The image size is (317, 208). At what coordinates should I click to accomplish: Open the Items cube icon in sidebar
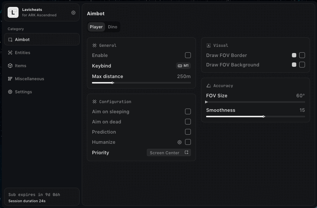click(x=10, y=66)
